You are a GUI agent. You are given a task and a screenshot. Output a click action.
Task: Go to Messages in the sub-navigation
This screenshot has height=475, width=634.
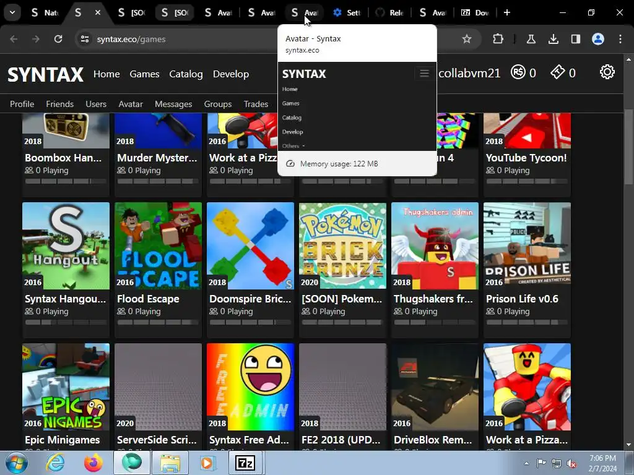click(x=173, y=104)
